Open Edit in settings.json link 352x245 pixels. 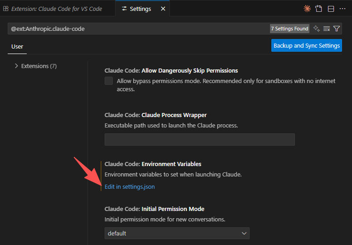tap(130, 186)
